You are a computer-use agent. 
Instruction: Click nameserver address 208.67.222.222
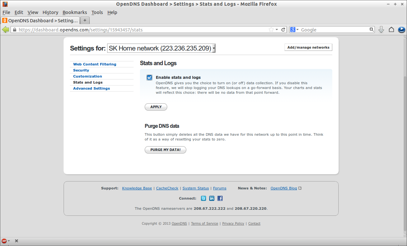point(210,208)
